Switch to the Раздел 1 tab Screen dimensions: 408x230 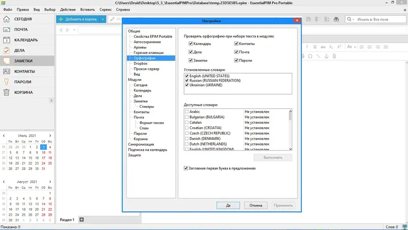(x=67, y=220)
